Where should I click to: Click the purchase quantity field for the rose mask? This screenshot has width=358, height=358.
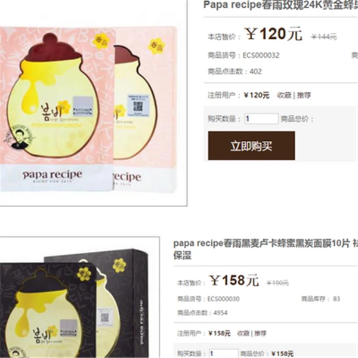[261, 119]
